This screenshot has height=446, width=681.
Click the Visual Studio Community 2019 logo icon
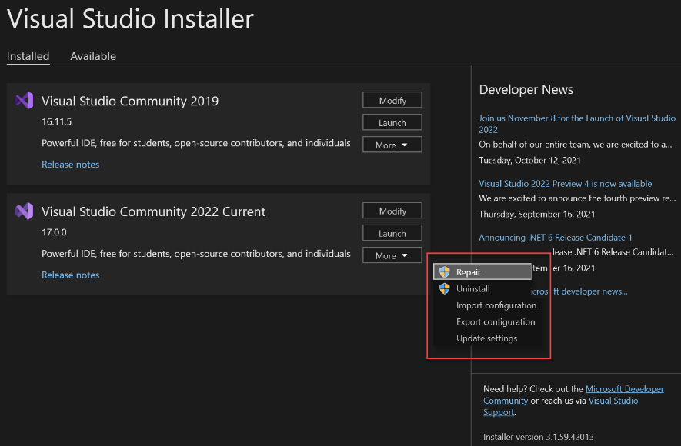point(25,101)
